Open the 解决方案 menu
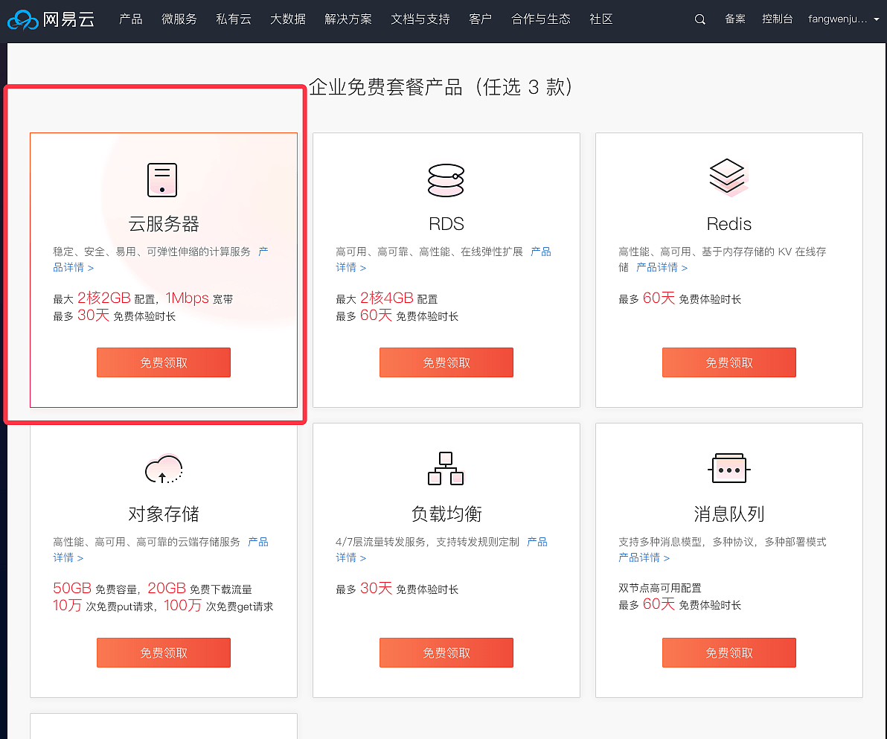Screen dimensions: 887x739 point(348,20)
